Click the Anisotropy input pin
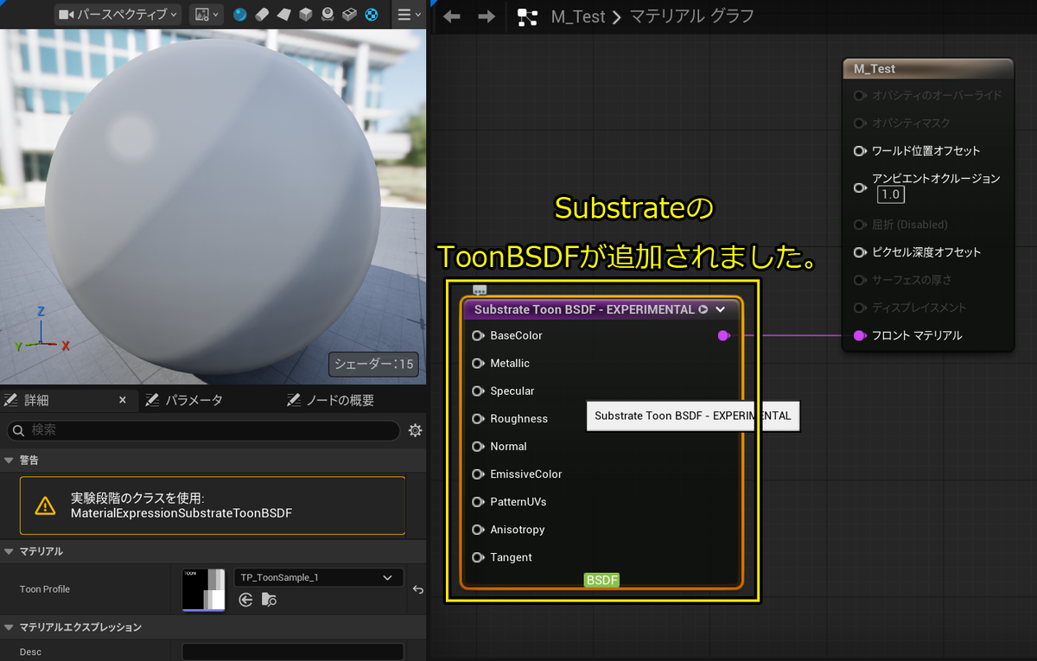1037x661 pixels. tap(478, 529)
